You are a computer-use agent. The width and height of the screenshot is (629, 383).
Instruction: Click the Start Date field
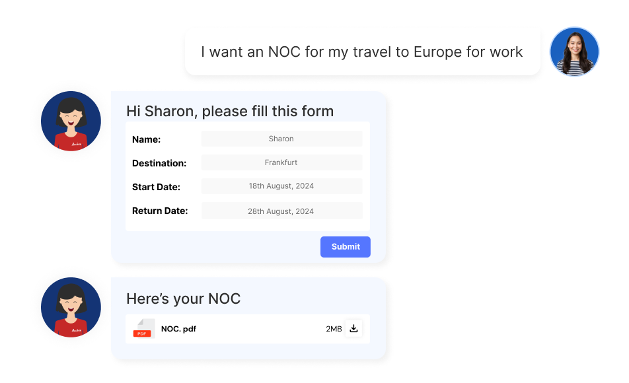pyautogui.click(x=281, y=186)
